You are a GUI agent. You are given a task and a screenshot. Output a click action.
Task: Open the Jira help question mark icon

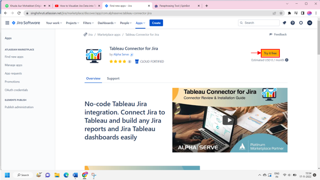click(293, 23)
